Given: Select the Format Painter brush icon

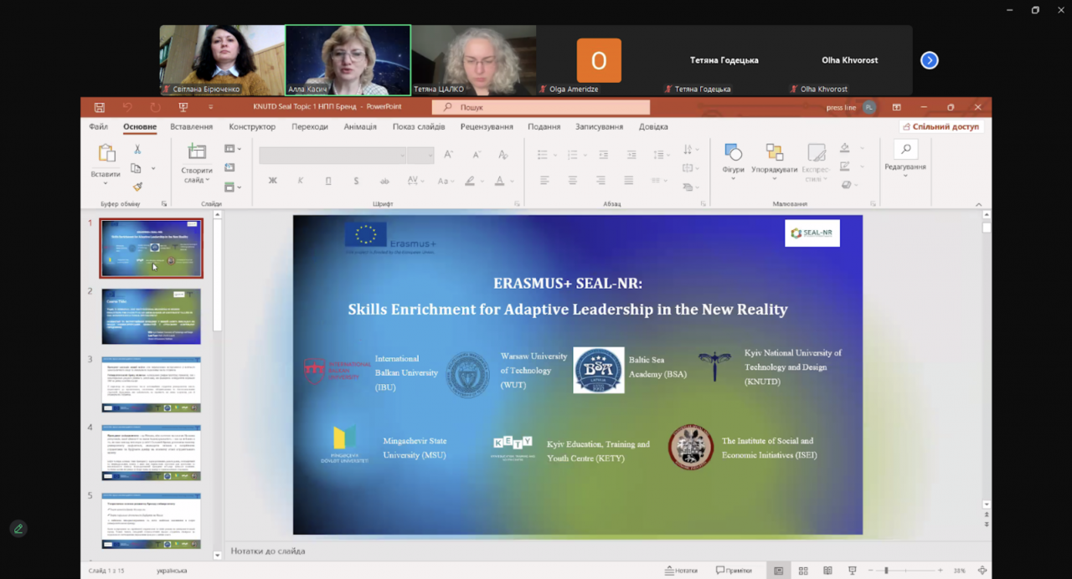Looking at the screenshot, I should [x=137, y=187].
